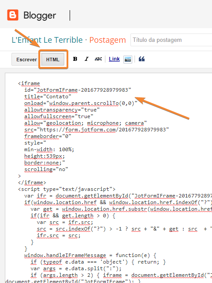Click the <script type="text/javascript"> line
212x283 pixels.
pyautogui.click(x=67, y=189)
